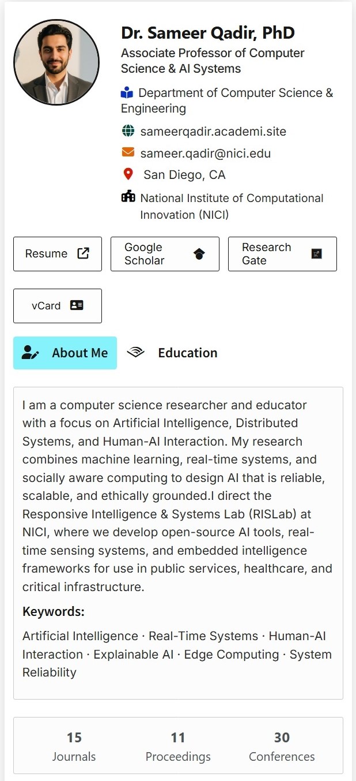356x781 pixels.
Task: Click the 15 Journals statistic
Action: click(74, 746)
